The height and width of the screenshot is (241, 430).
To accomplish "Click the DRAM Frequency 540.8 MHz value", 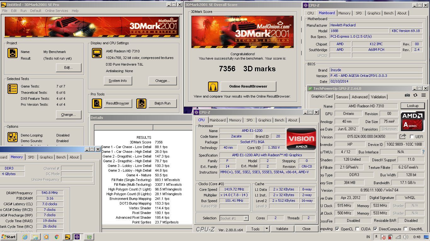I will pos(50,193).
